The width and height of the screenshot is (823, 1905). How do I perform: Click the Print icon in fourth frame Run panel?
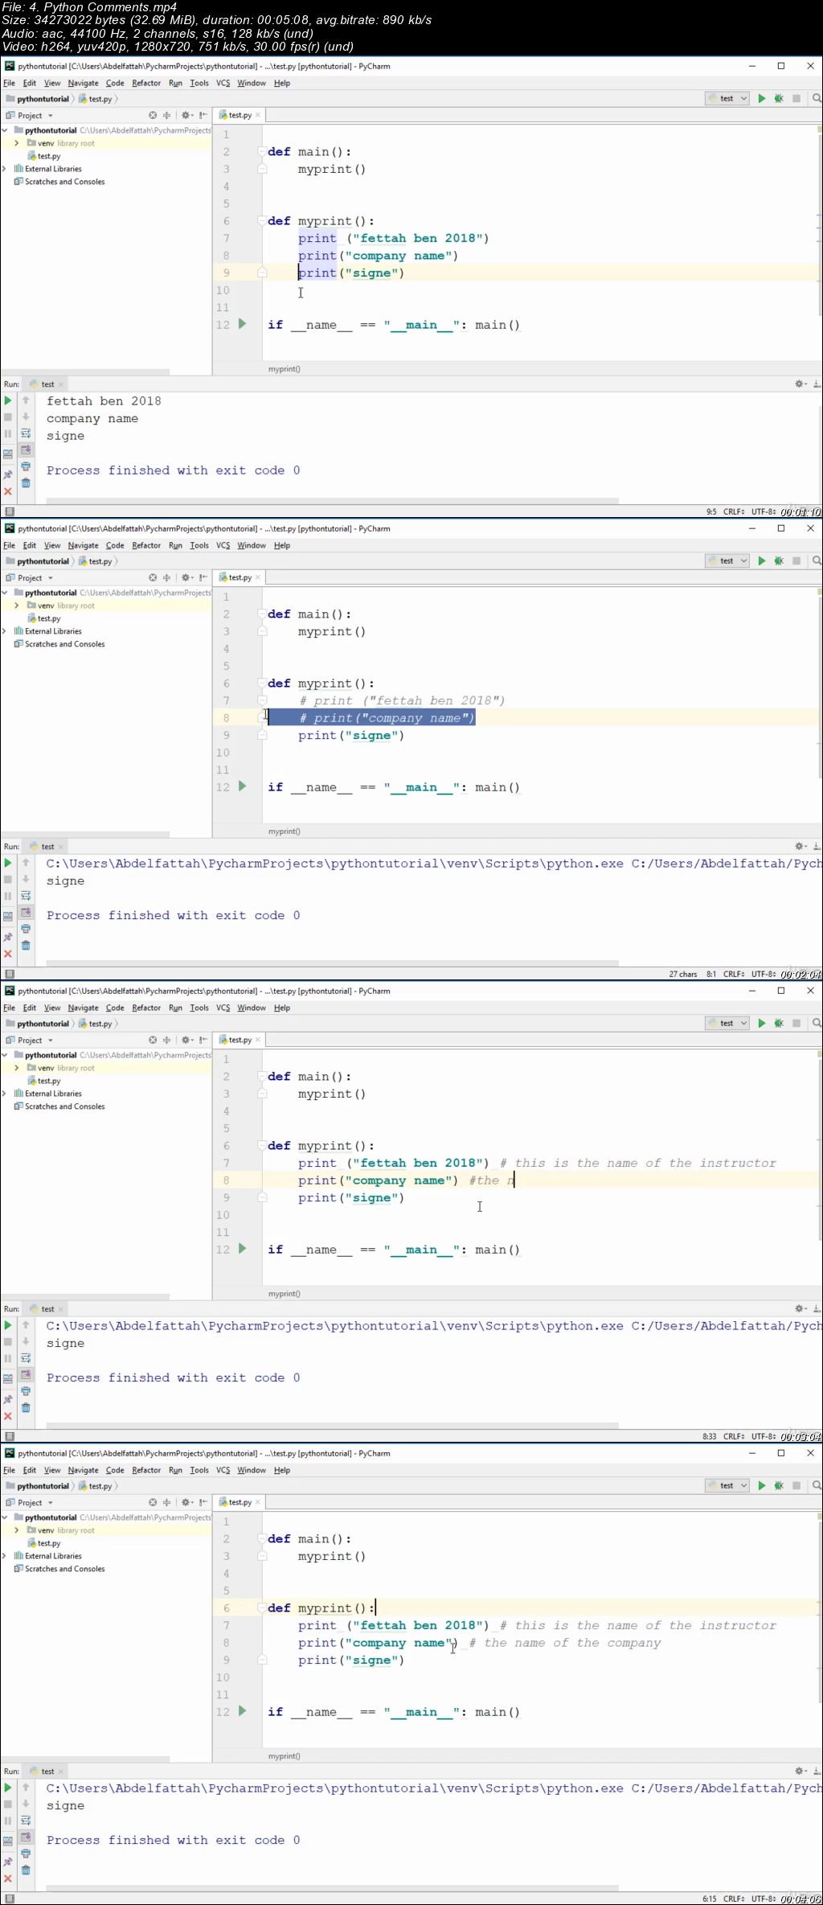pyautogui.click(x=26, y=1854)
